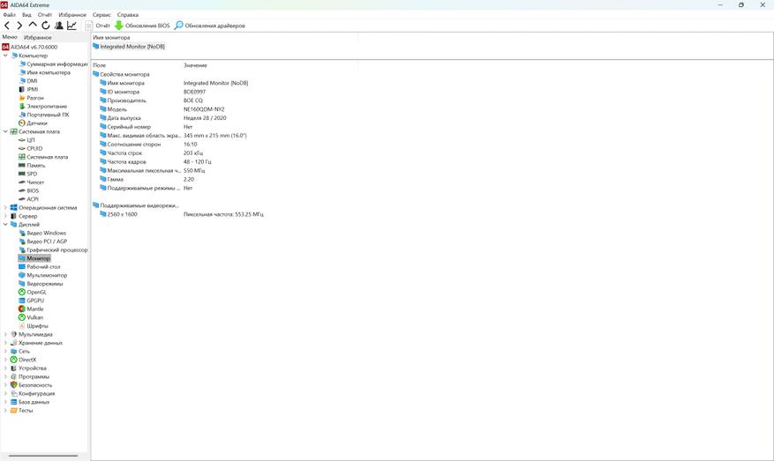The width and height of the screenshot is (774, 461).
Task: Select the Модель row NE160QDM-NY2
Action: 162,109
